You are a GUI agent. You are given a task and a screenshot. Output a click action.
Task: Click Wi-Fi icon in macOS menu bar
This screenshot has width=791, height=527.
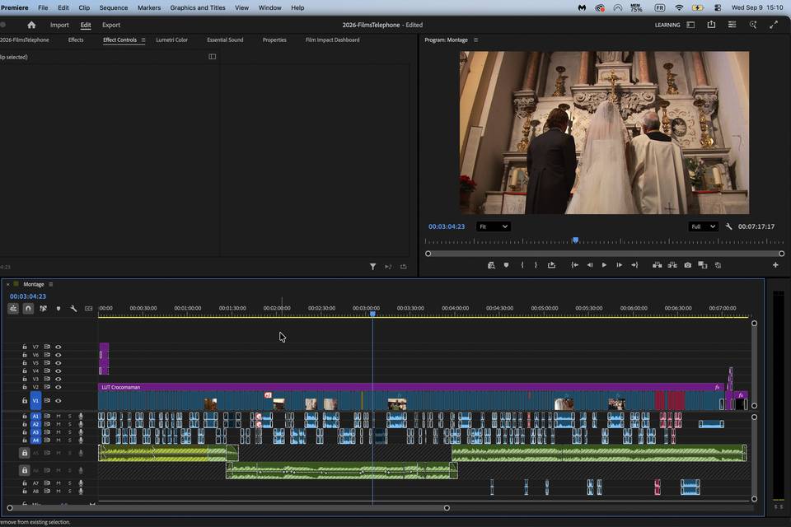pos(679,7)
